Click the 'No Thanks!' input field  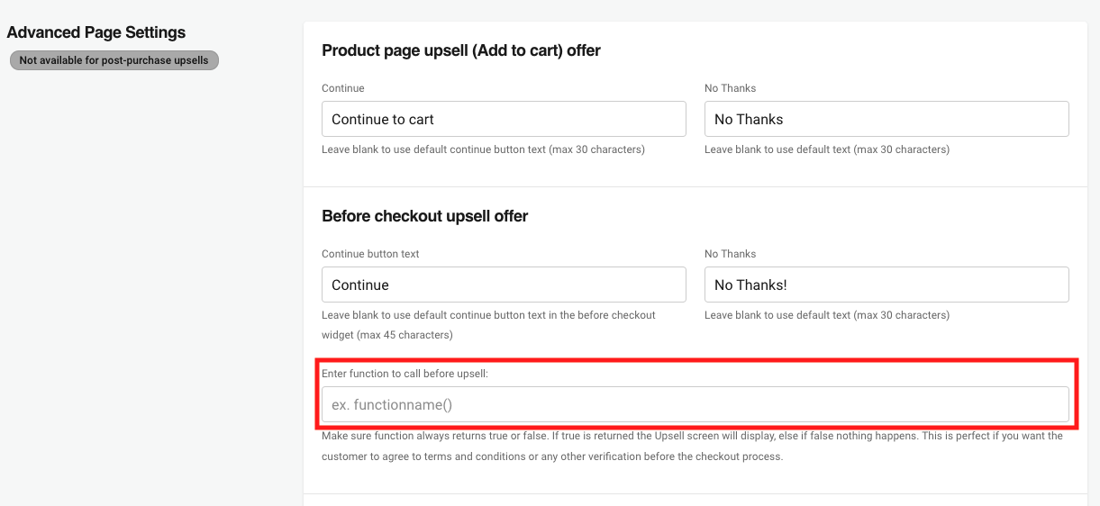point(886,285)
